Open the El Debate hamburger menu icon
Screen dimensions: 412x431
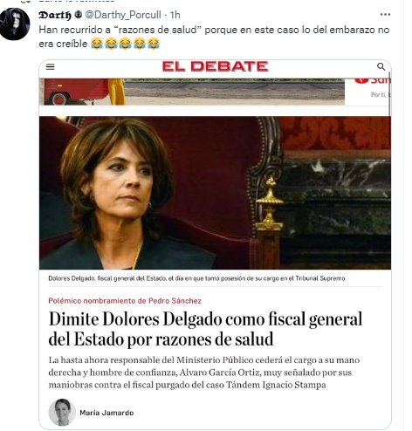(x=51, y=67)
